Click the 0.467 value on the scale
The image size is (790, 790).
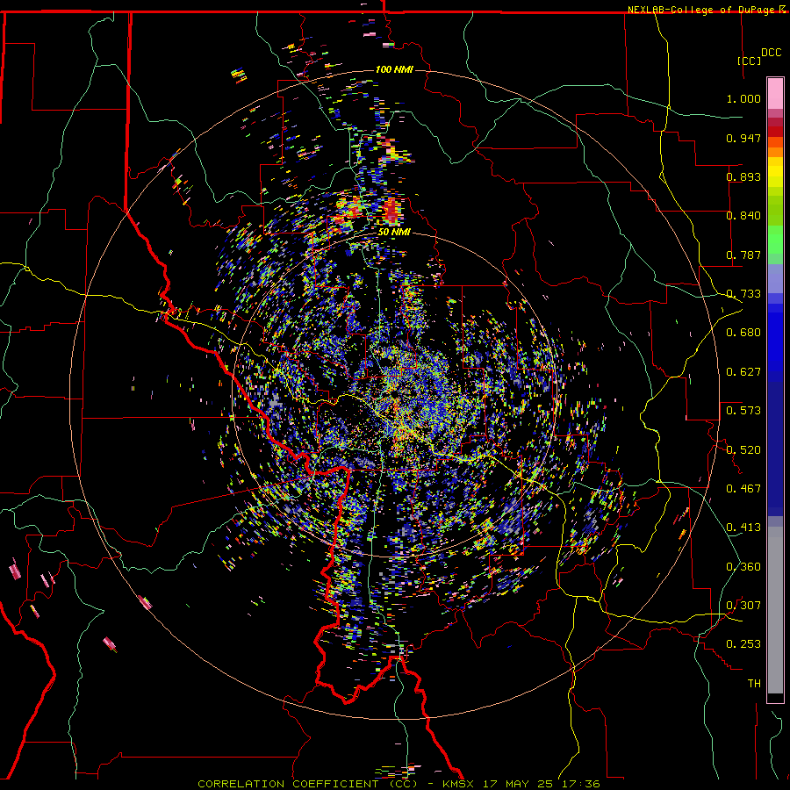coord(743,489)
